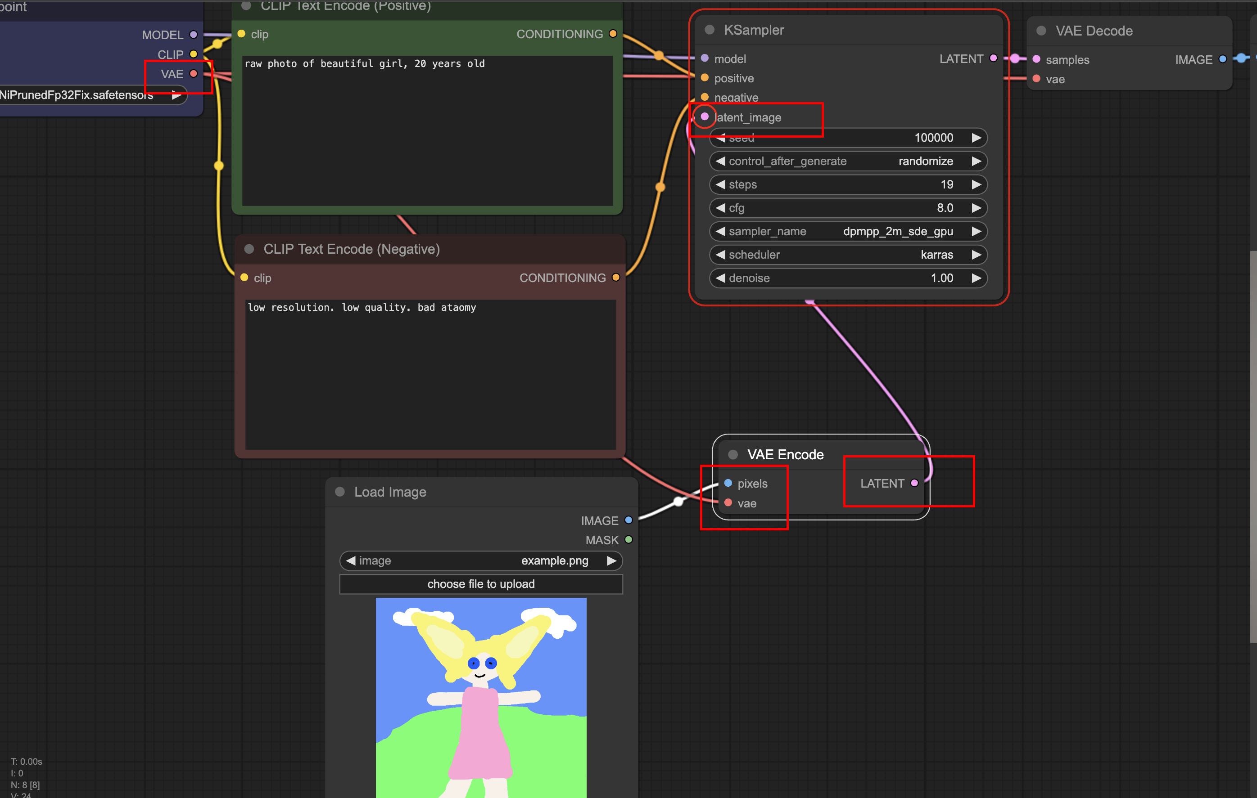The width and height of the screenshot is (1257, 798).
Task: Click the pixels input socket on VAE Encode
Action: click(x=728, y=483)
